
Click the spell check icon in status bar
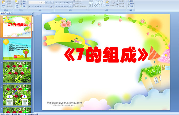25,114
